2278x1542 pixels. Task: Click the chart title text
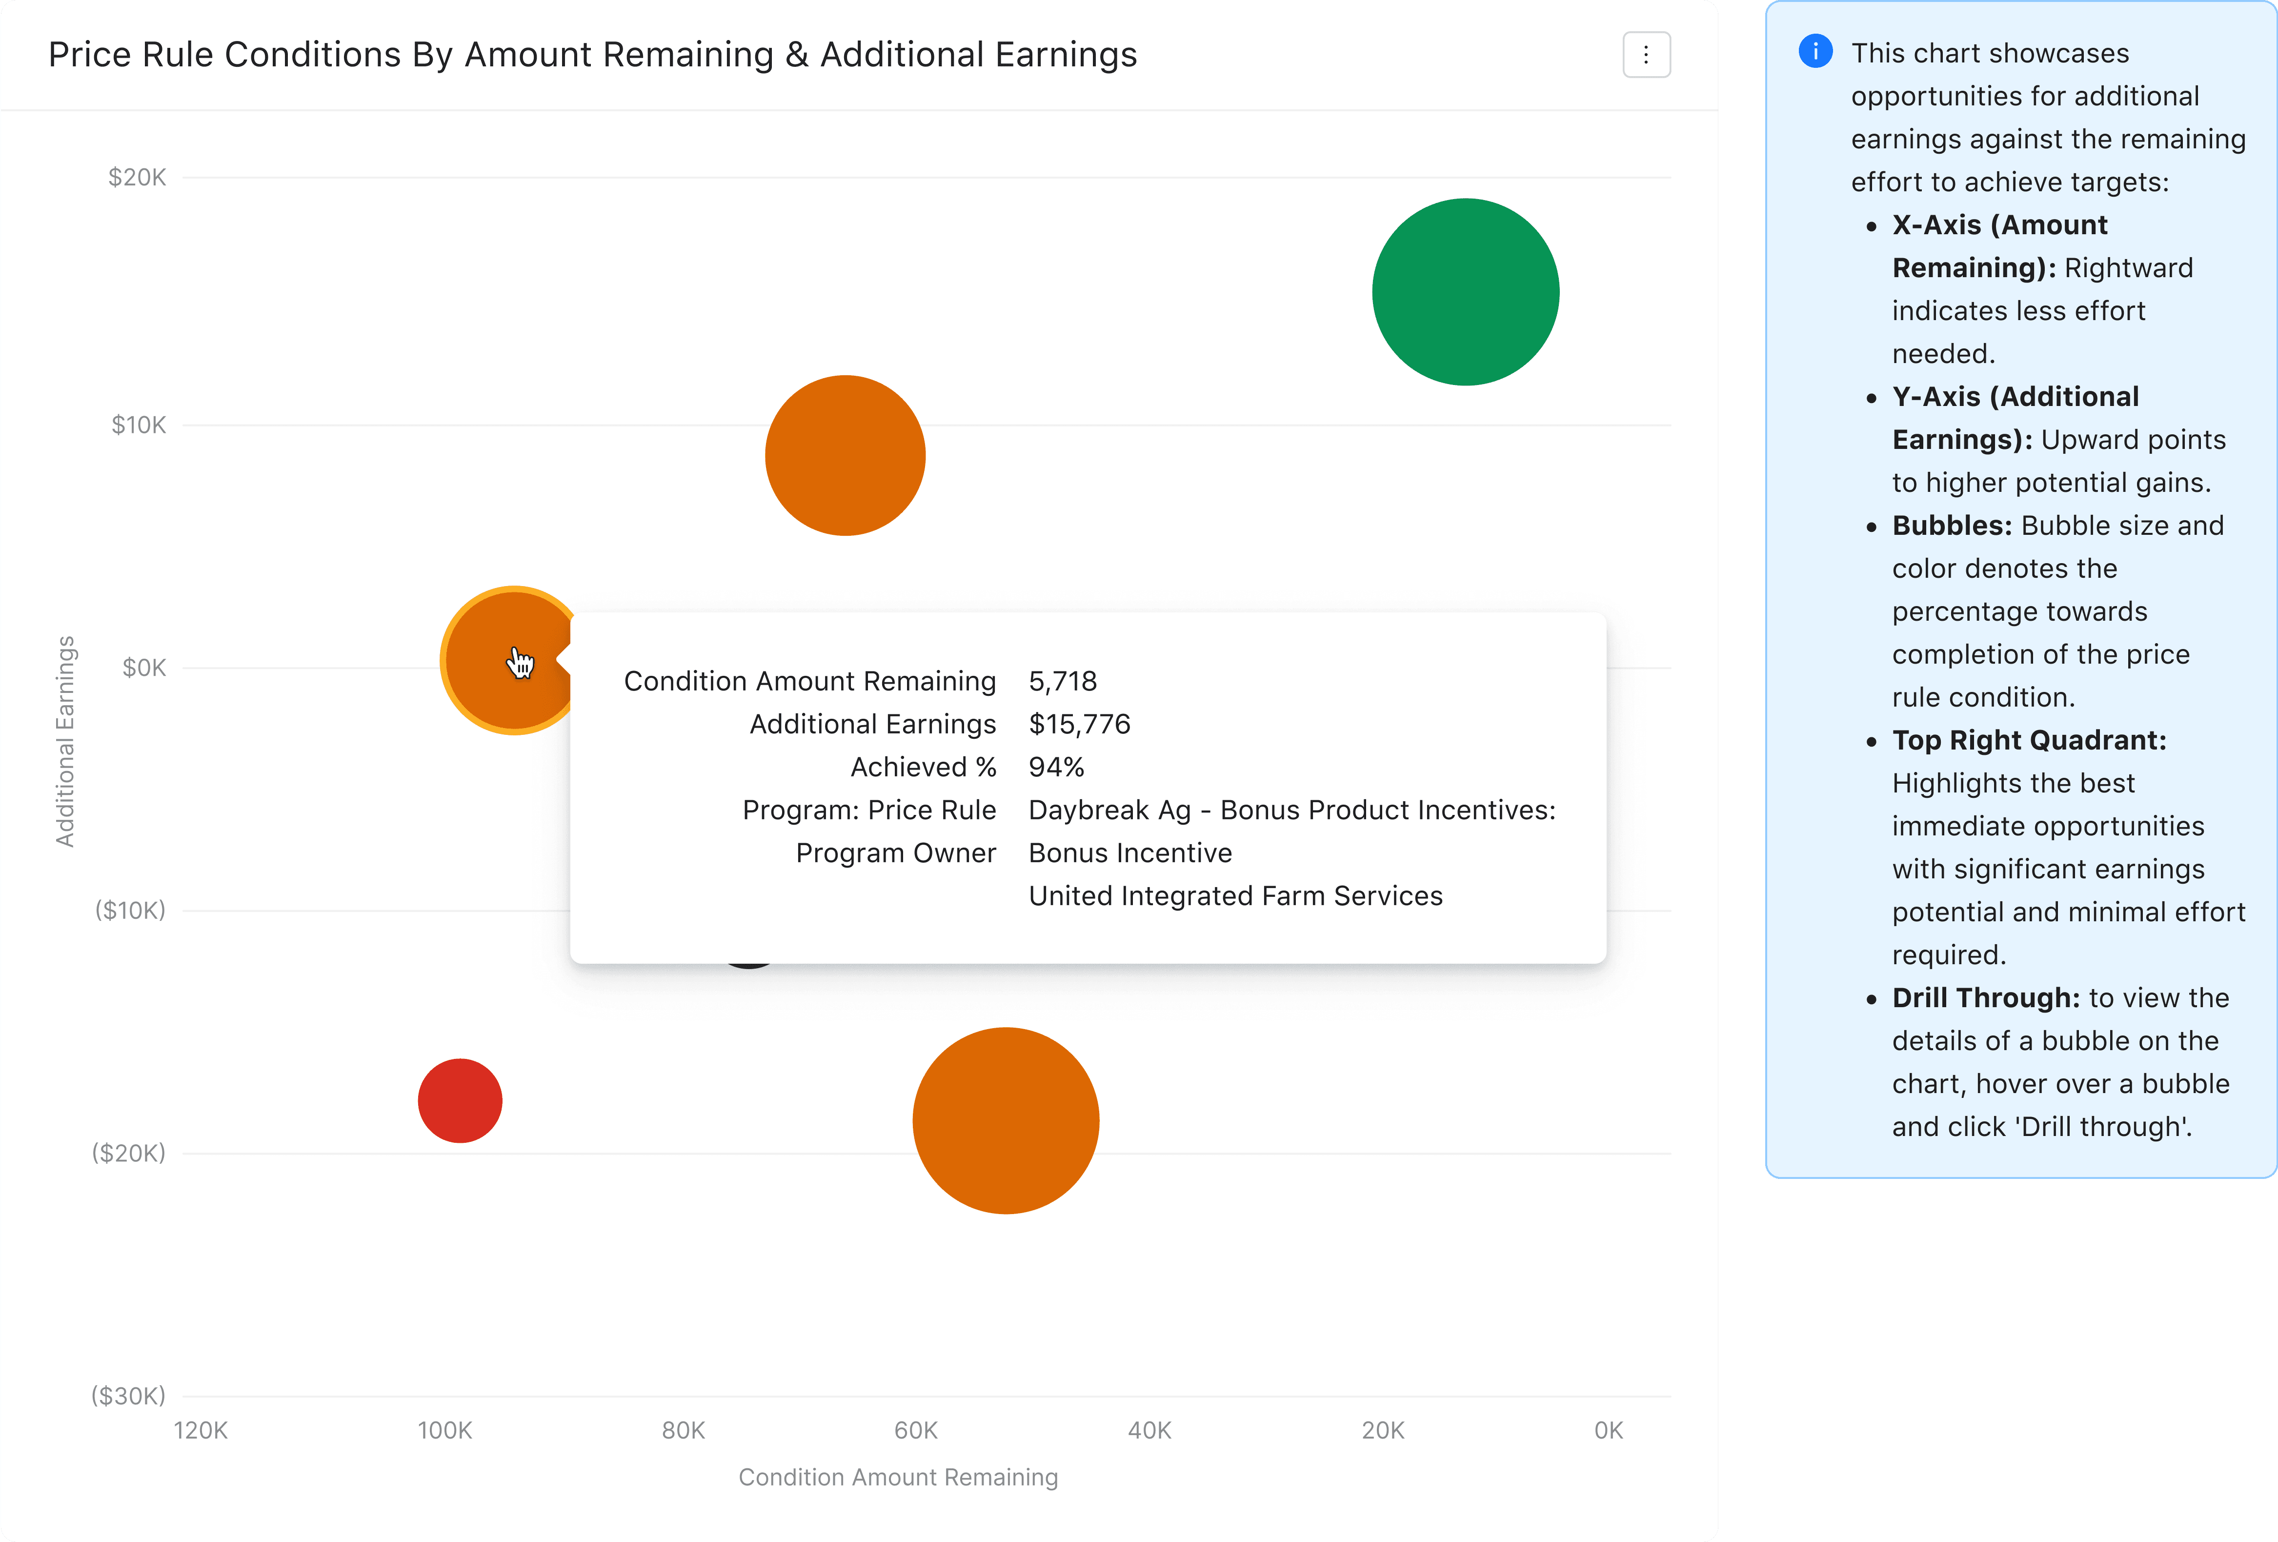[592, 55]
